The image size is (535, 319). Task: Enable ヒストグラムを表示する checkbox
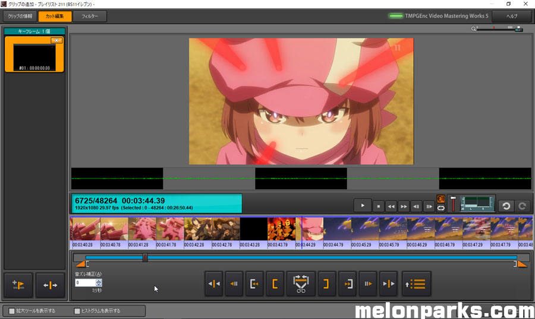pos(77,311)
